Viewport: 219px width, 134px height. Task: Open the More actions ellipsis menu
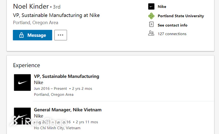(60, 35)
